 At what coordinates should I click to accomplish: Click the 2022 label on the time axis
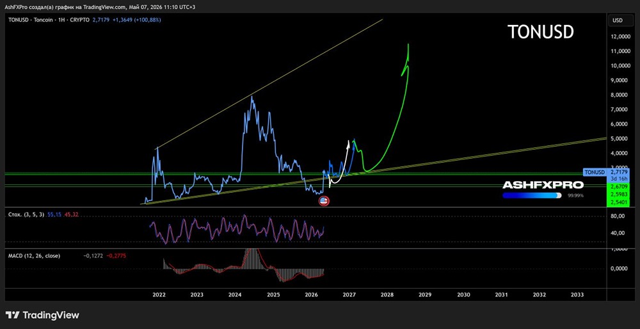coord(158,294)
